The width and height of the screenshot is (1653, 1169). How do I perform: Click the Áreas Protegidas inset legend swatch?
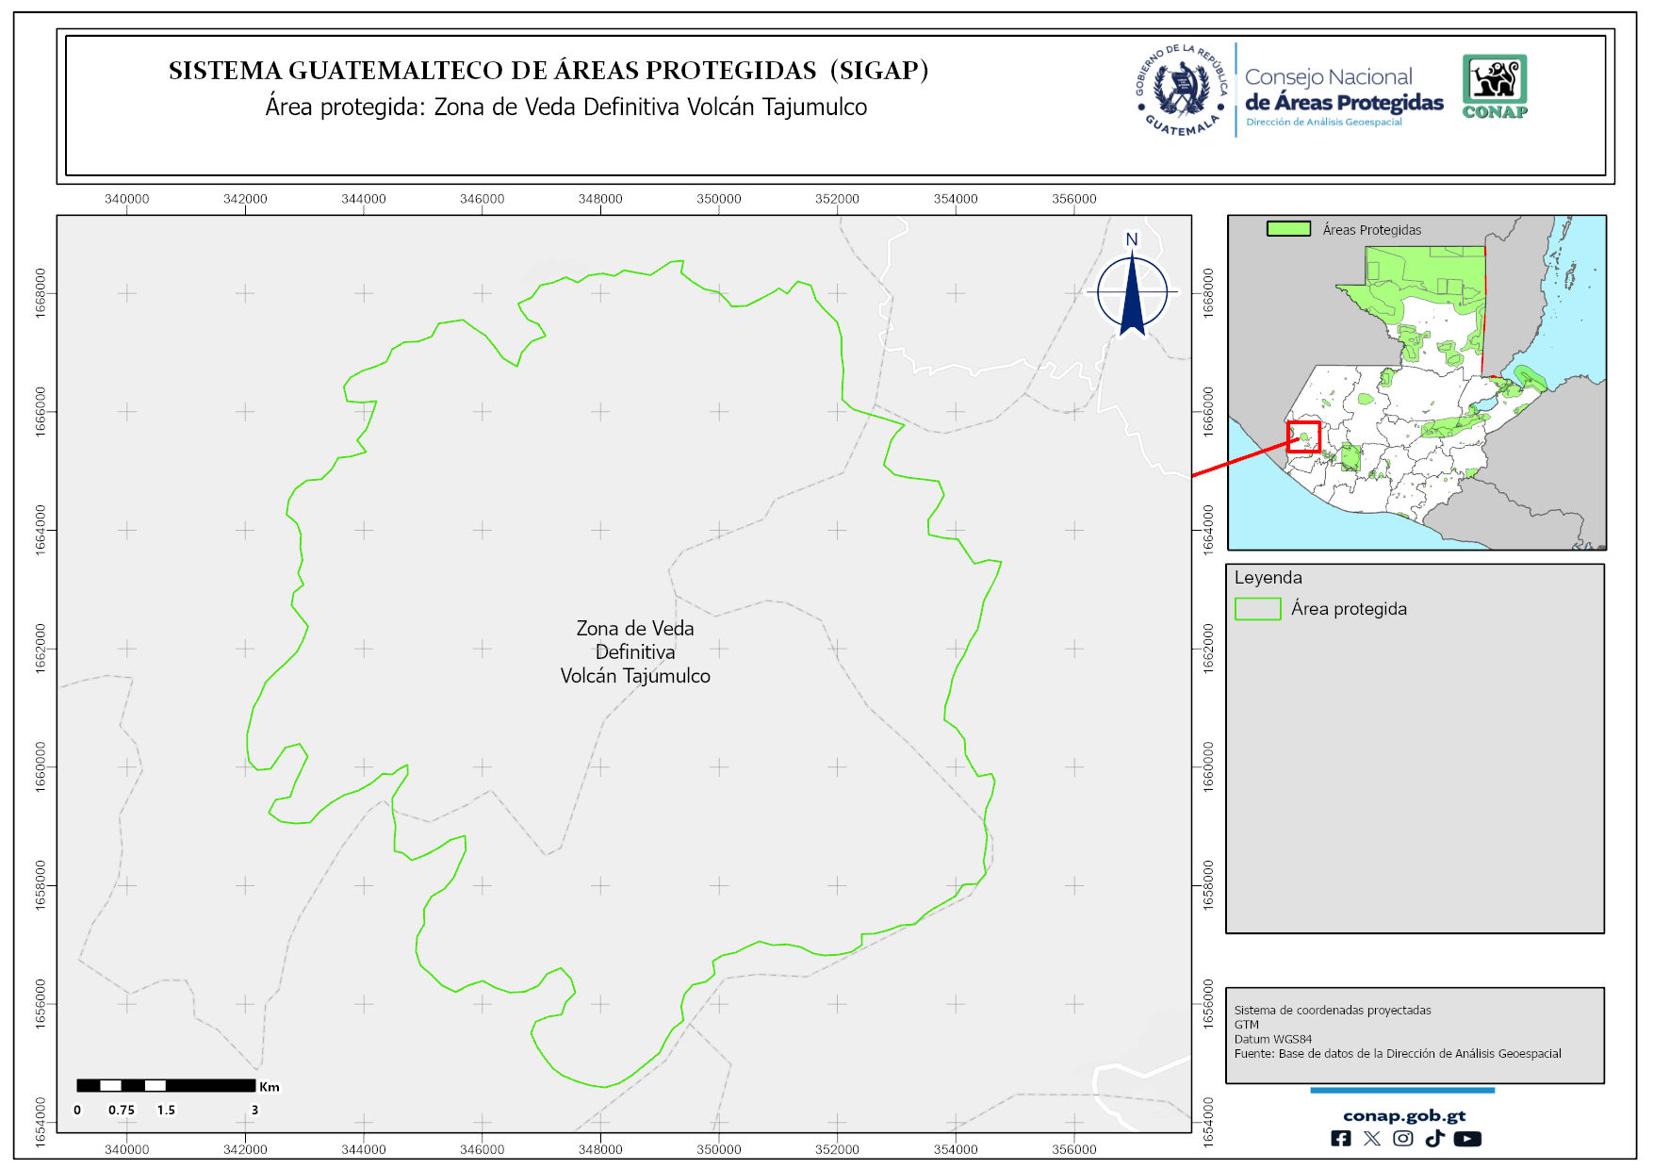(x=1288, y=229)
